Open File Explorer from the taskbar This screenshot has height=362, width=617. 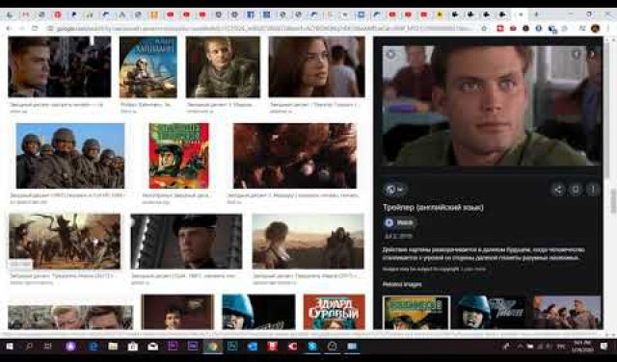[x=113, y=347]
